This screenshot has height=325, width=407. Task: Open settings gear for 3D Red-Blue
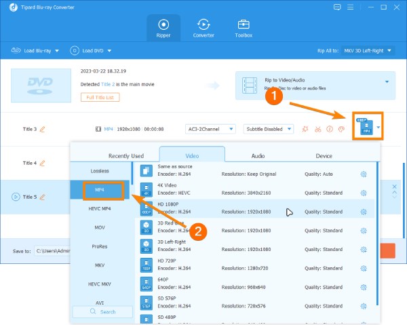coord(364,231)
